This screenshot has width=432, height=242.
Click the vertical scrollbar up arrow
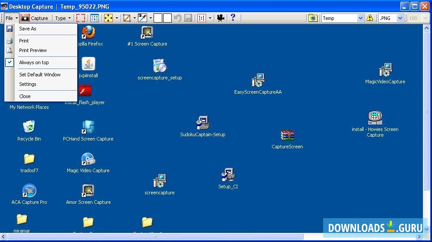click(x=426, y=28)
